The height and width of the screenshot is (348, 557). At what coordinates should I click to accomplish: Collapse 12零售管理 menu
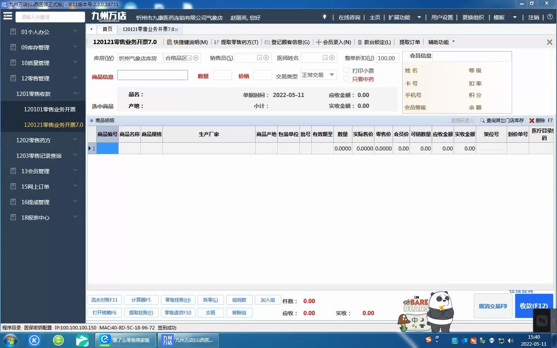point(75,78)
